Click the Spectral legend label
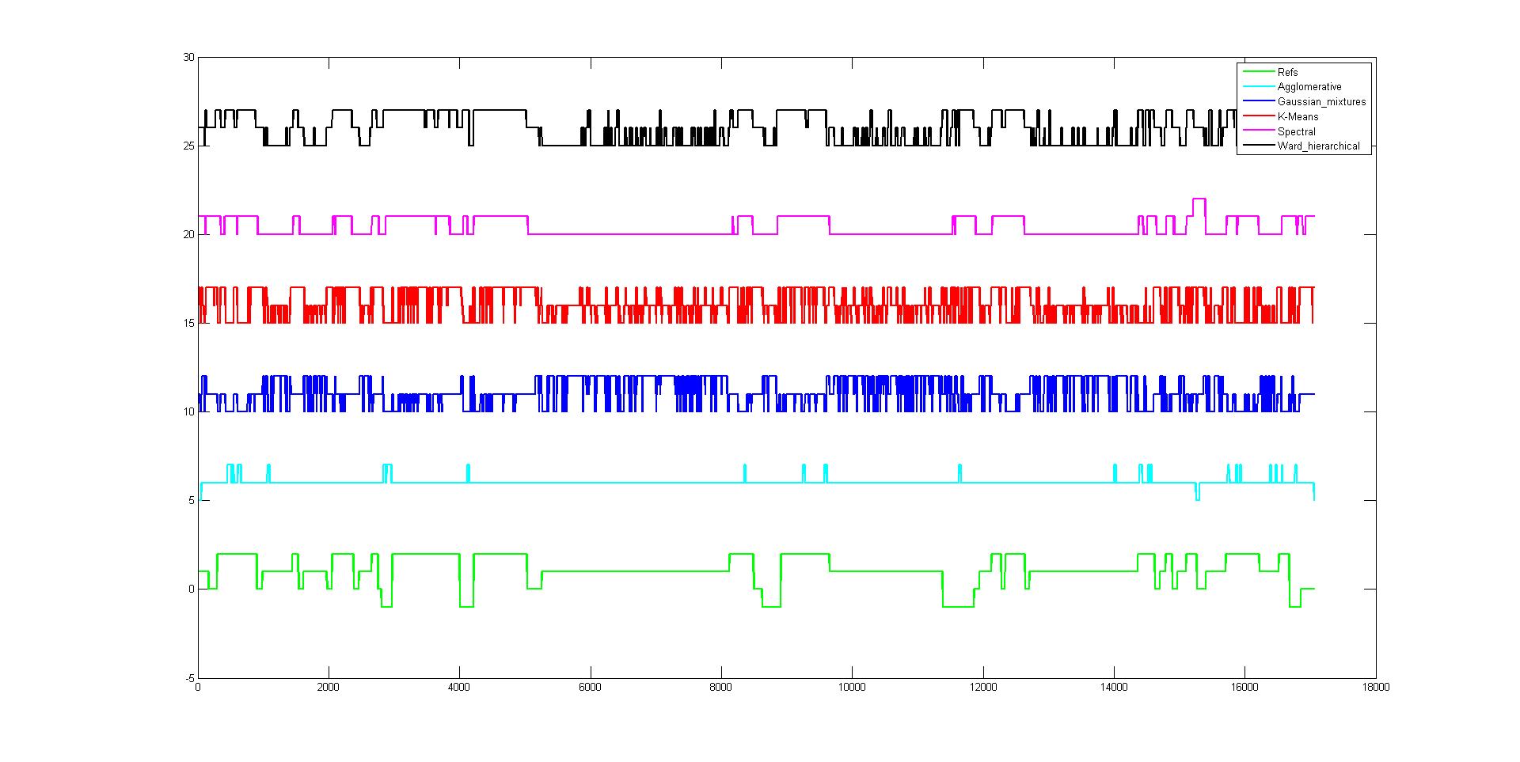The image size is (1520, 762). click(1296, 131)
